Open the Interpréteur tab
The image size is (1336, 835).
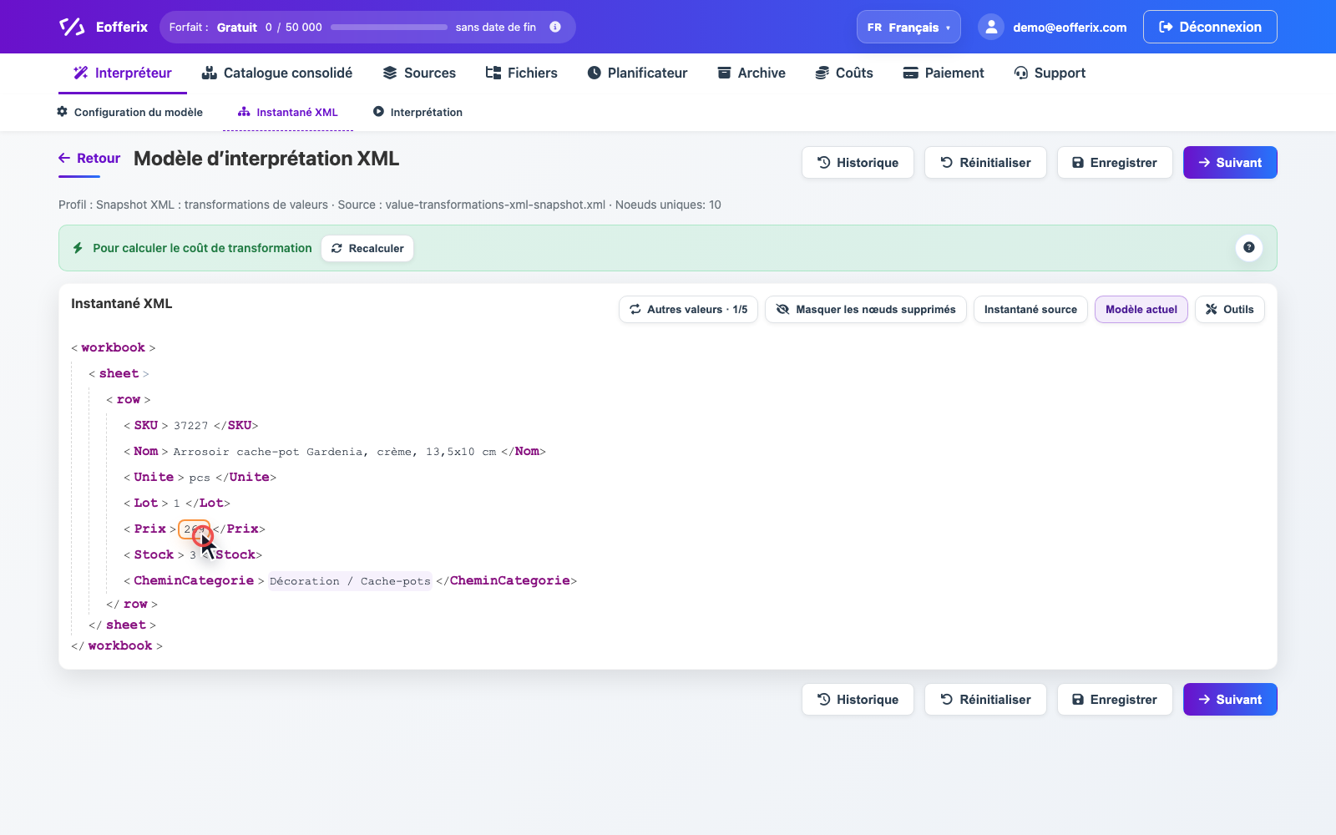click(123, 73)
